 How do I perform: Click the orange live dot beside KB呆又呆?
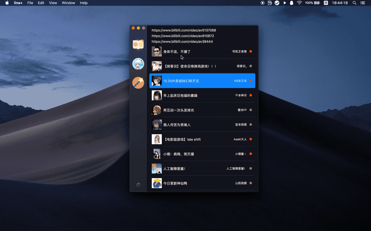coord(250,81)
